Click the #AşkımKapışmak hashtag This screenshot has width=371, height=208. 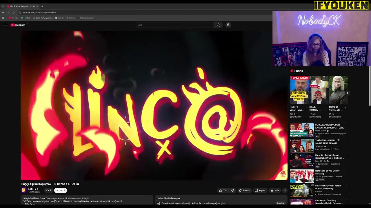coord(59,198)
